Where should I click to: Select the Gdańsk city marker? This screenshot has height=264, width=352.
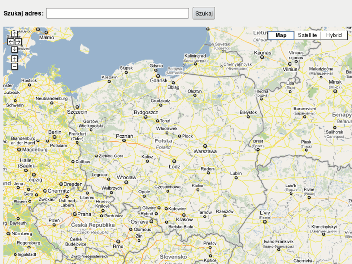[x=158, y=76]
